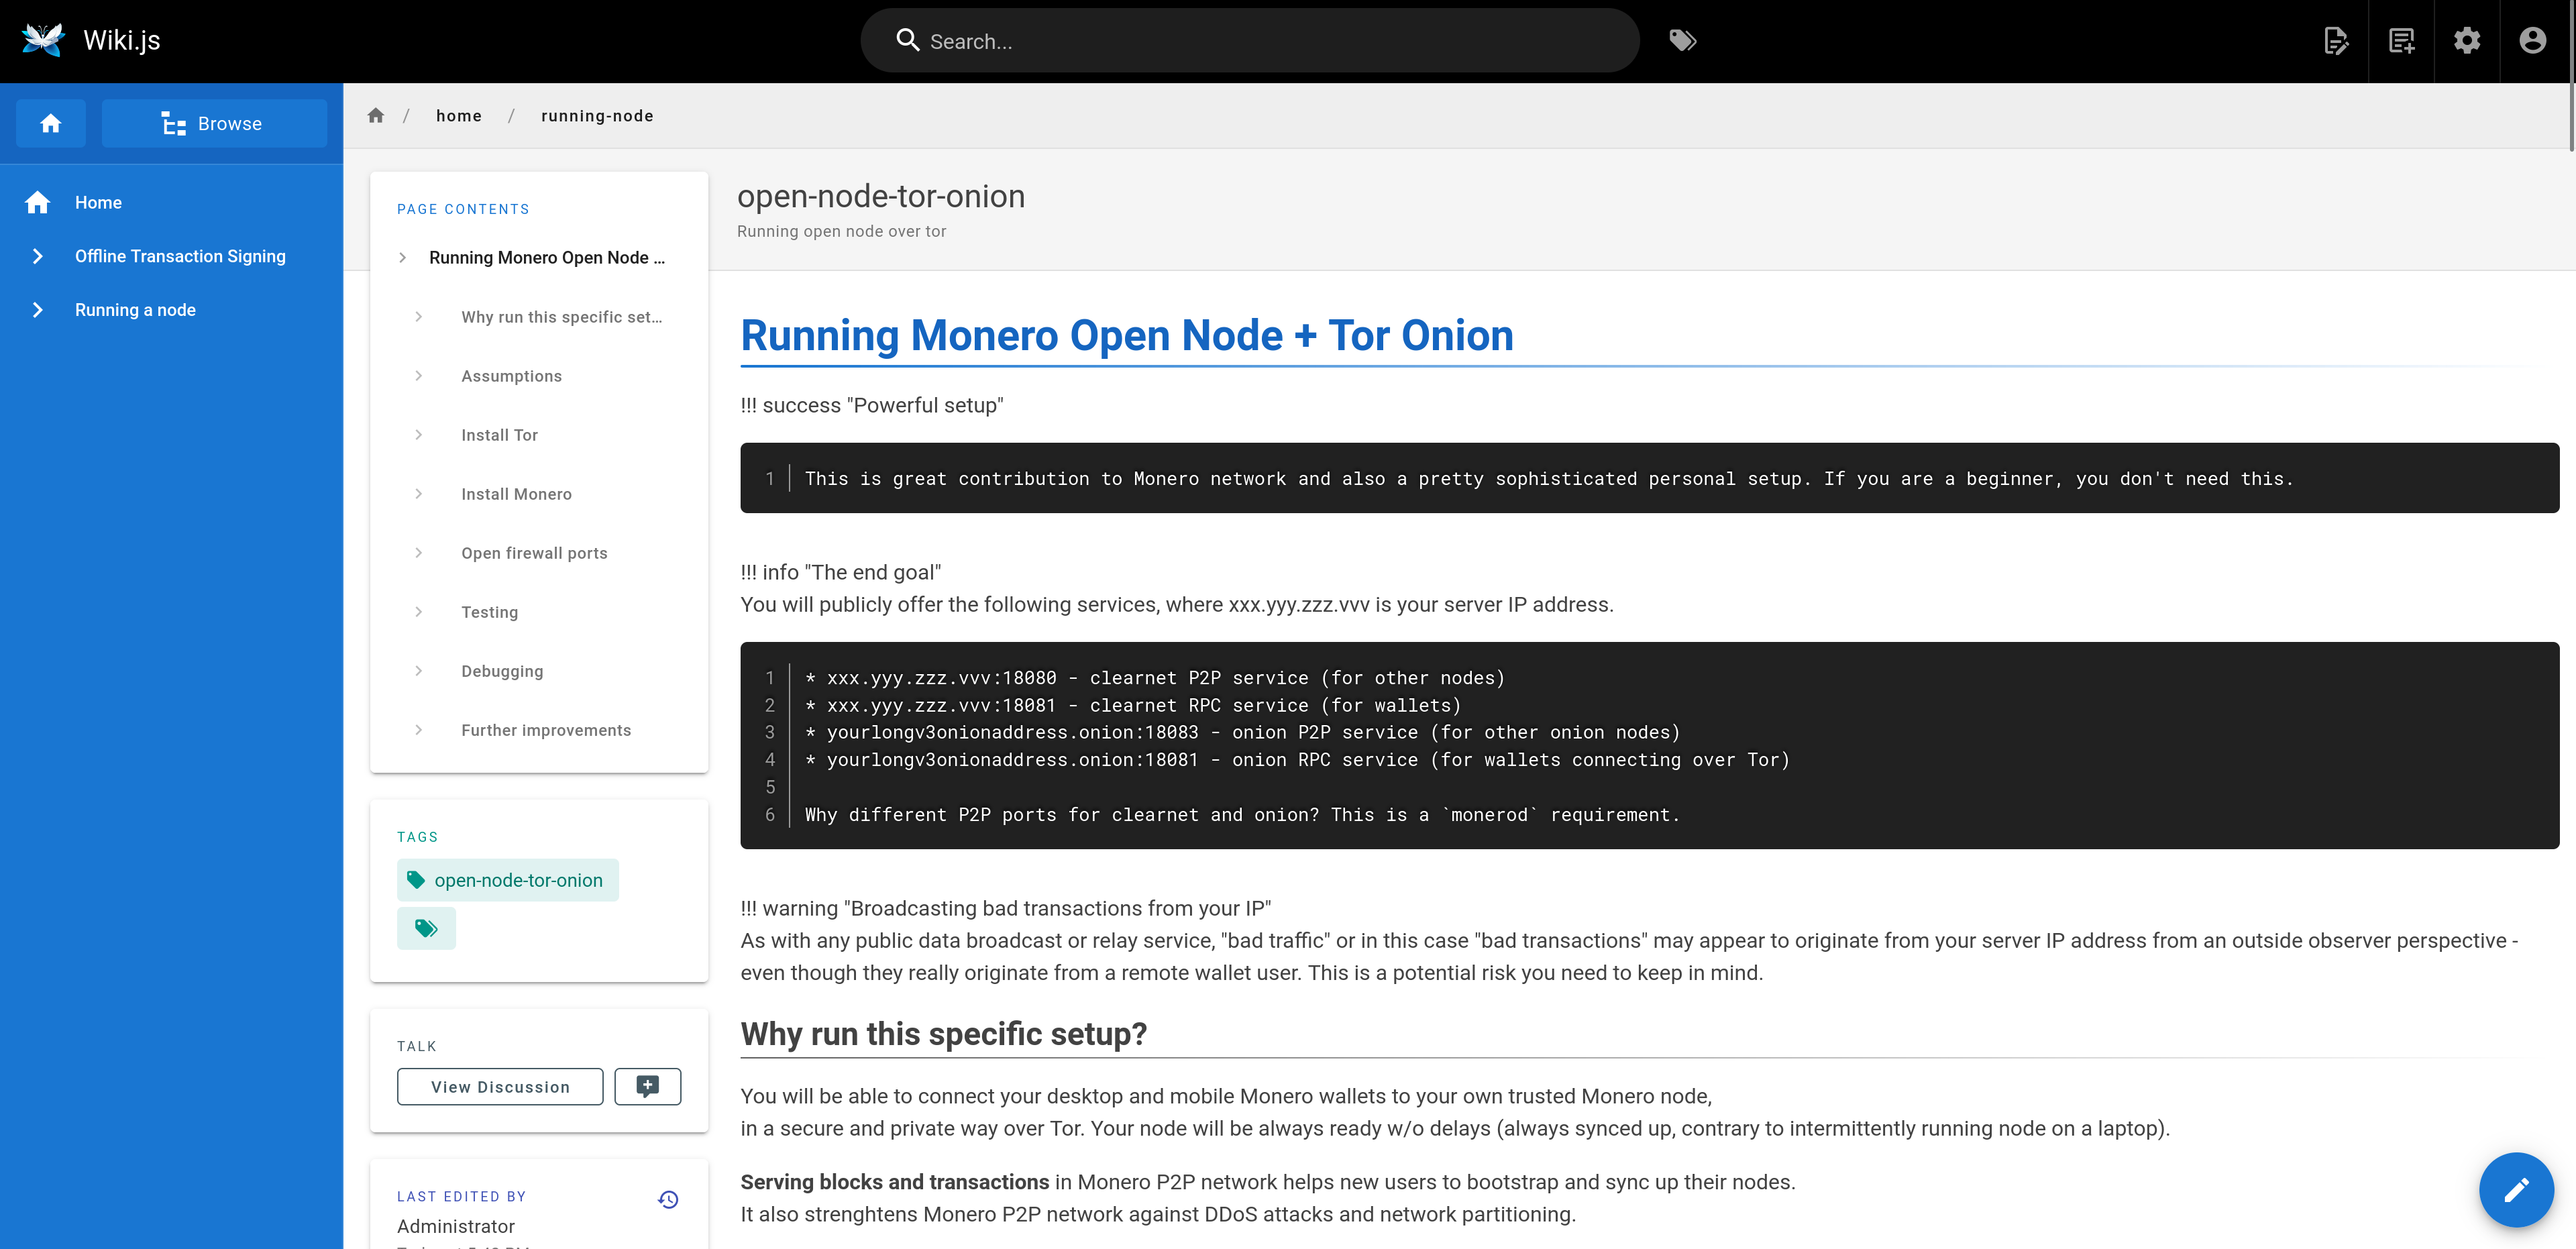2576x1249 pixels.
Task: Click the sidebar home icon button
Action: click(51, 123)
